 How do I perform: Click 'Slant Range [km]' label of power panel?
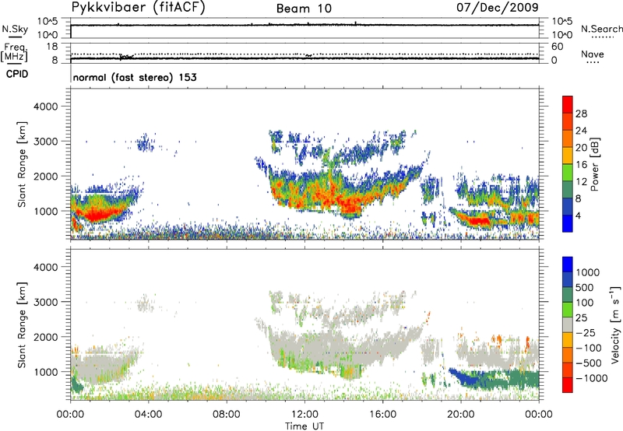coord(22,164)
